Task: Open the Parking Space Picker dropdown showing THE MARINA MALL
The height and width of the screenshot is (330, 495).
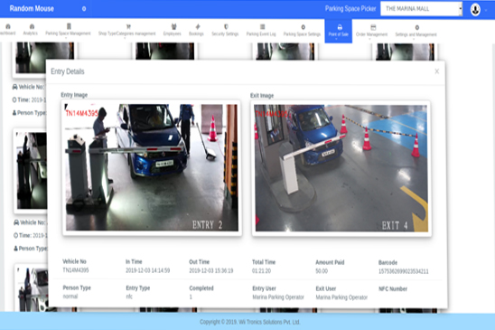Action: (x=422, y=9)
